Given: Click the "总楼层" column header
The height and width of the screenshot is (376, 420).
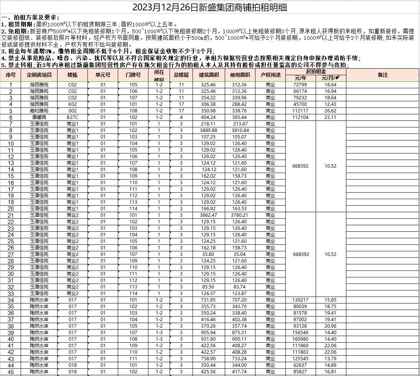Looking at the screenshot, I should [x=181, y=75].
